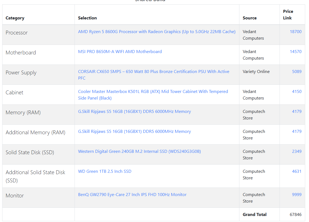Click the 'Grand Total' label

point(255,215)
